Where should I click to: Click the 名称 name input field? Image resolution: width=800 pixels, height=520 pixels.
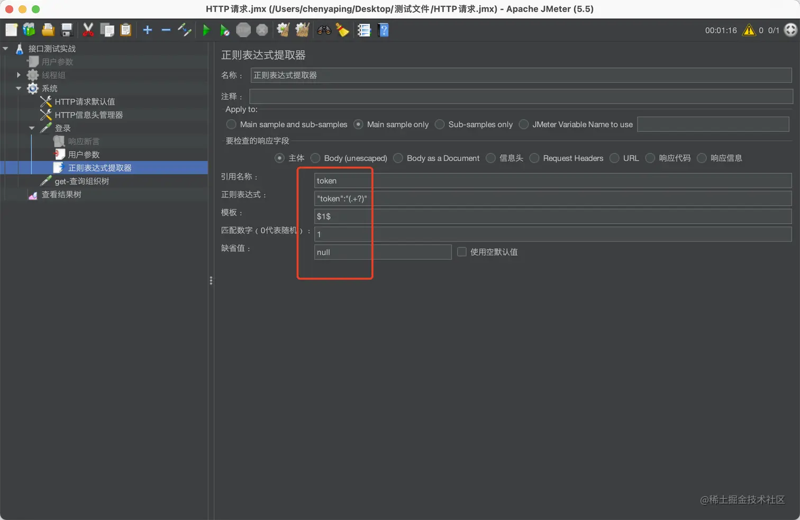pos(521,75)
